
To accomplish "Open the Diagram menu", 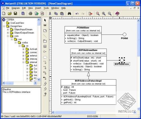I will click(x=16, y=8).
